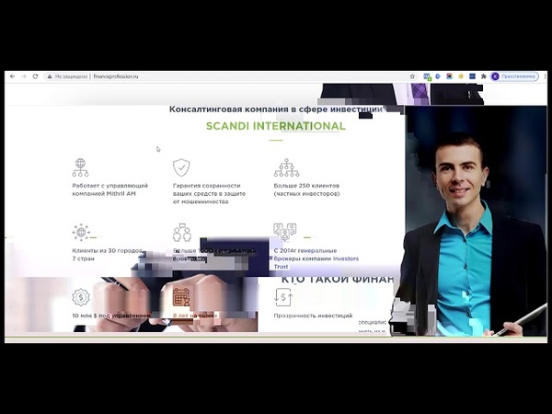Click the browser forward arrow
The height and width of the screenshot is (414, 552).
click(x=24, y=76)
